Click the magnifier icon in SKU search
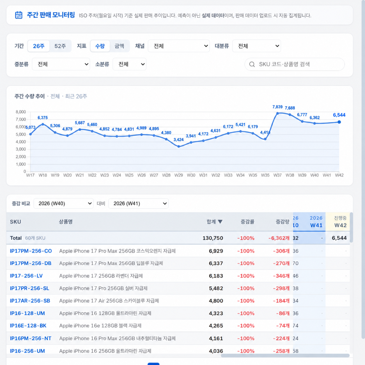The height and width of the screenshot is (365, 365). click(252, 64)
